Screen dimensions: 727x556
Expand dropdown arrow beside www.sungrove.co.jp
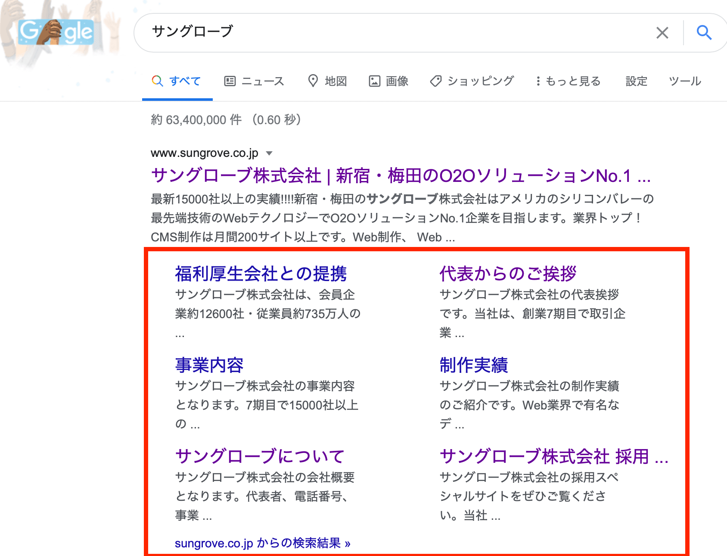(x=269, y=153)
